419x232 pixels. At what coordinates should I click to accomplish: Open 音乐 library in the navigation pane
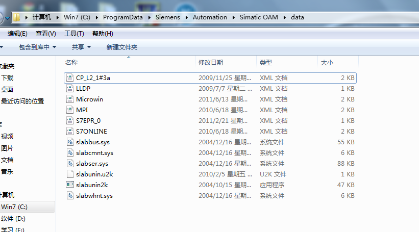click(x=7, y=172)
